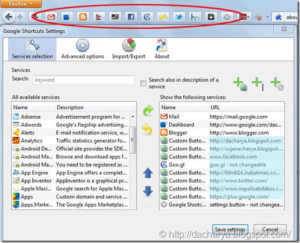The height and width of the screenshot is (243, 300).
Task: Select Alerts service row
Action: click(71, 133)
